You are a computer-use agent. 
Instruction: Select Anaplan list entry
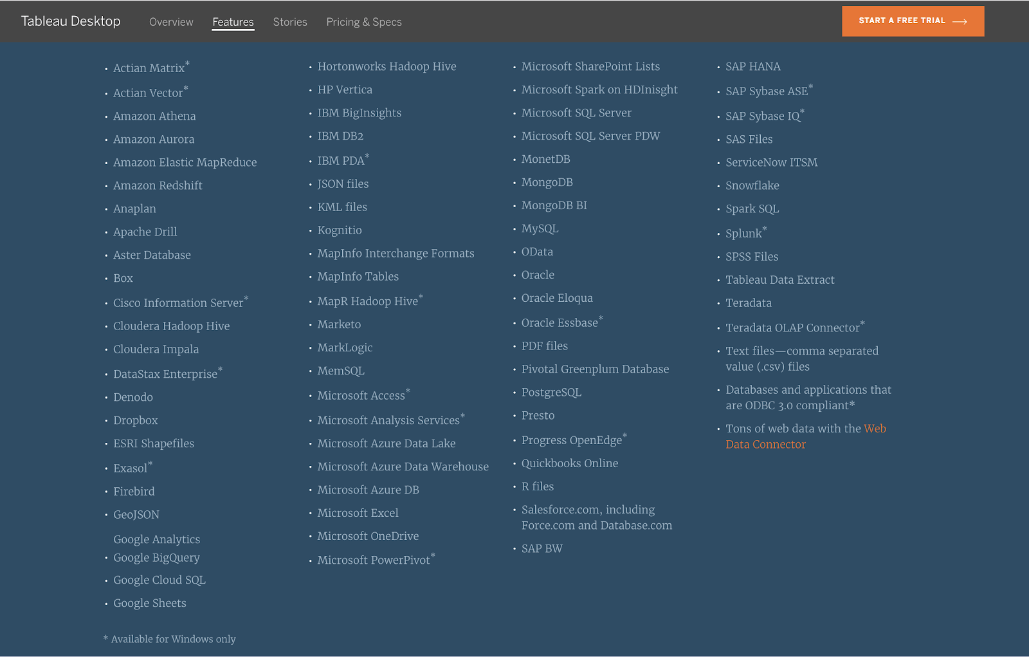134,209
